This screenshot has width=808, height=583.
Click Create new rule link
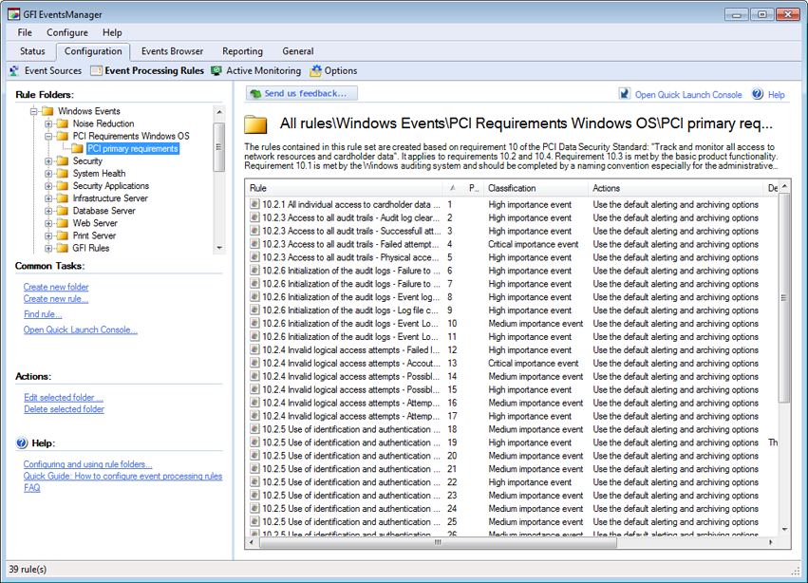click(x=56, y=299)
